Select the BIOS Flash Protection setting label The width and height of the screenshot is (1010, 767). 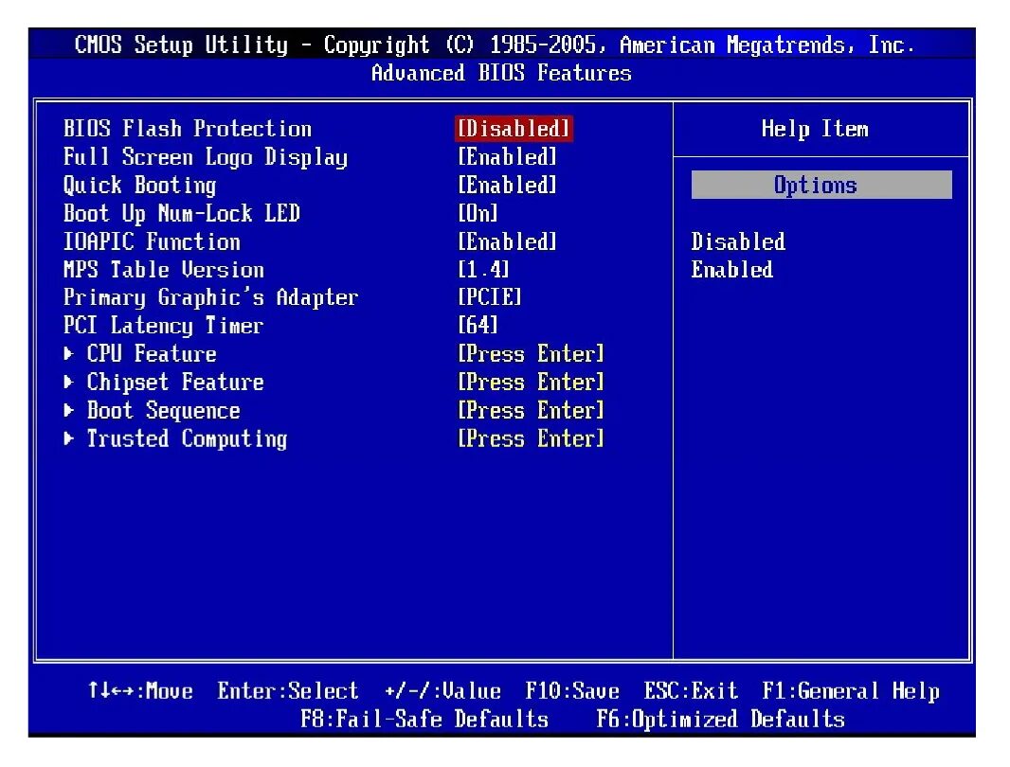(x=188, y=129)
